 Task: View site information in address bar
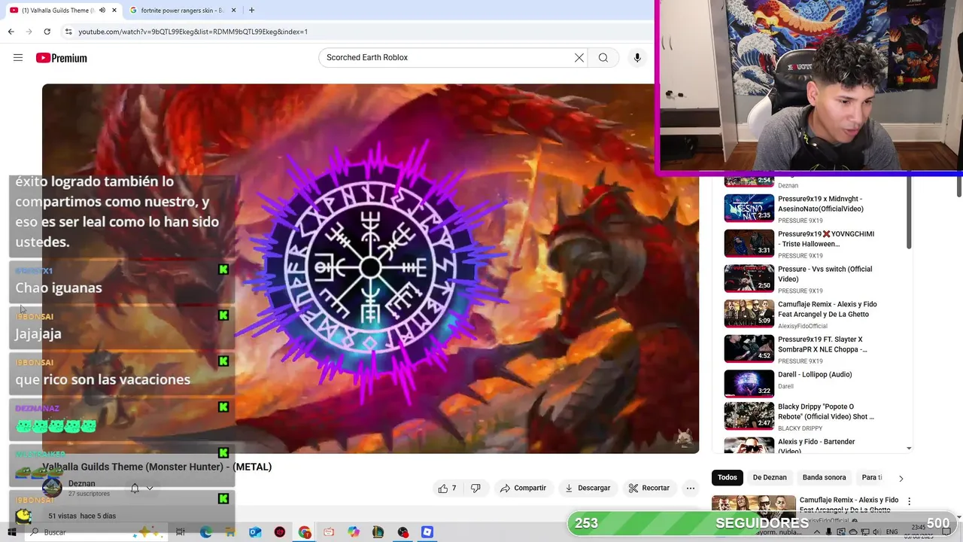pos(68,32)
